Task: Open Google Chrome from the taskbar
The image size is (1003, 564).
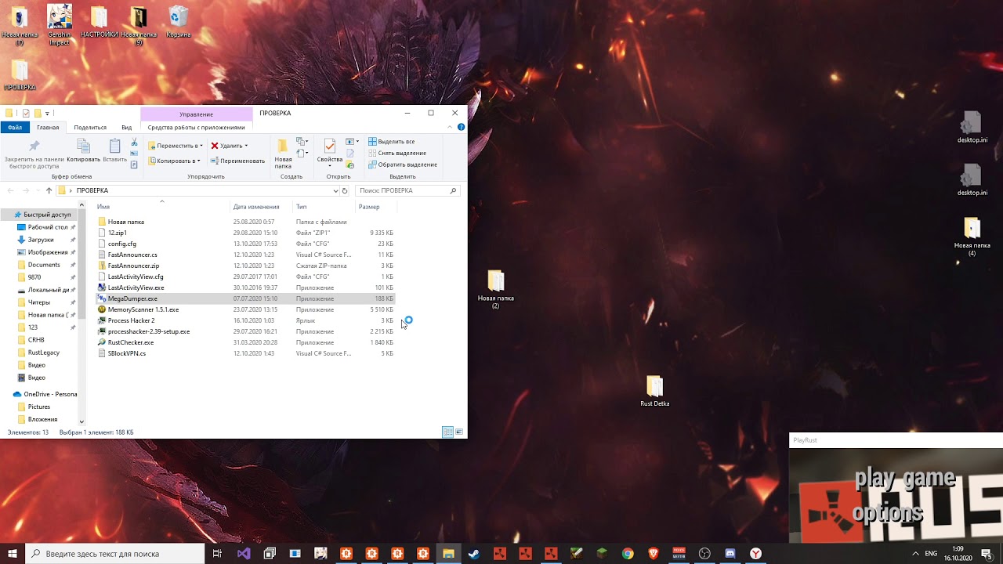Action: tap(628, 554)
